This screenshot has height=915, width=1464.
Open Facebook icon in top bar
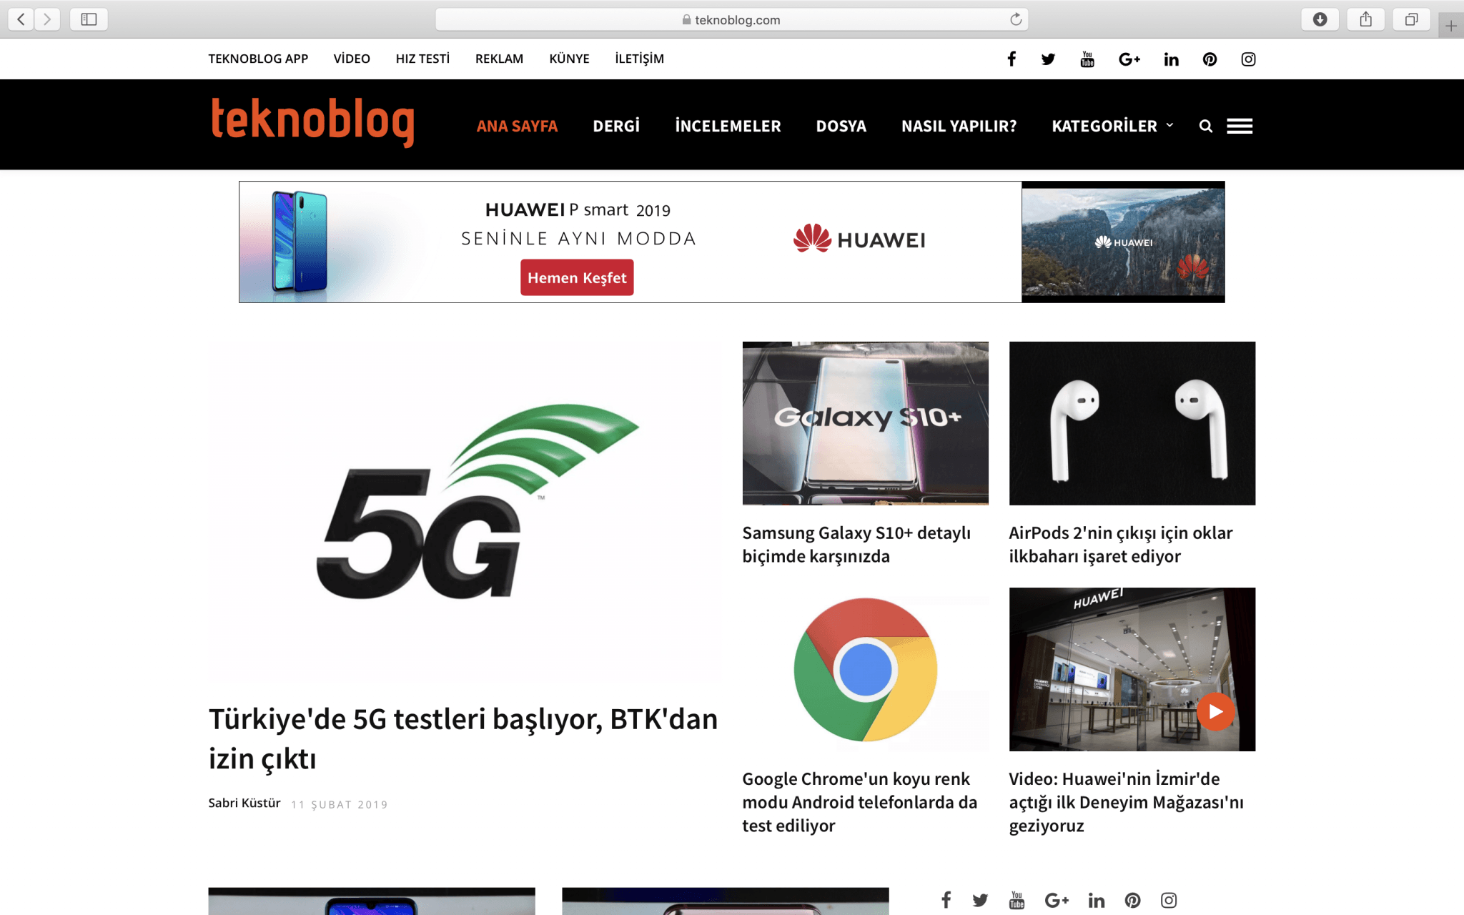point(1012,59)
